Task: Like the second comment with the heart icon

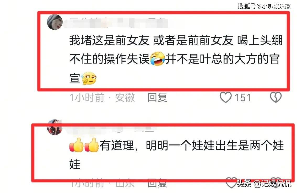Action: click(231, 183)
